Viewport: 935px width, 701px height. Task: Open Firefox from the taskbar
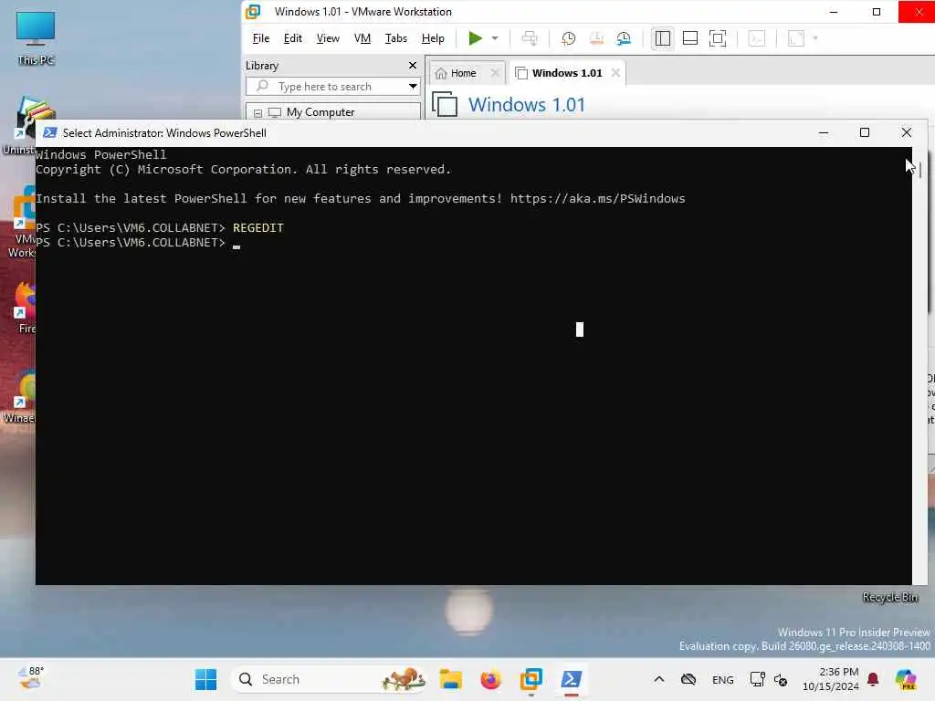490,679
